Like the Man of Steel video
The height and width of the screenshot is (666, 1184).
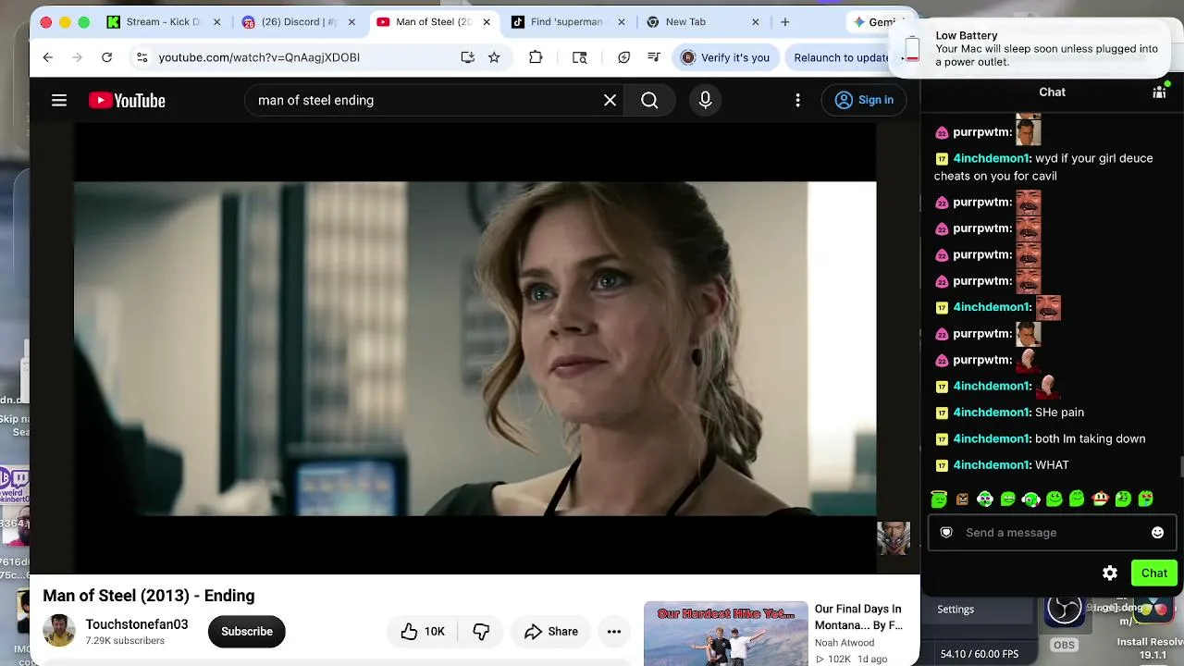[x=423, y=632]
